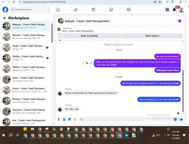Click the conversation list scrollbar

pos(52,33)
